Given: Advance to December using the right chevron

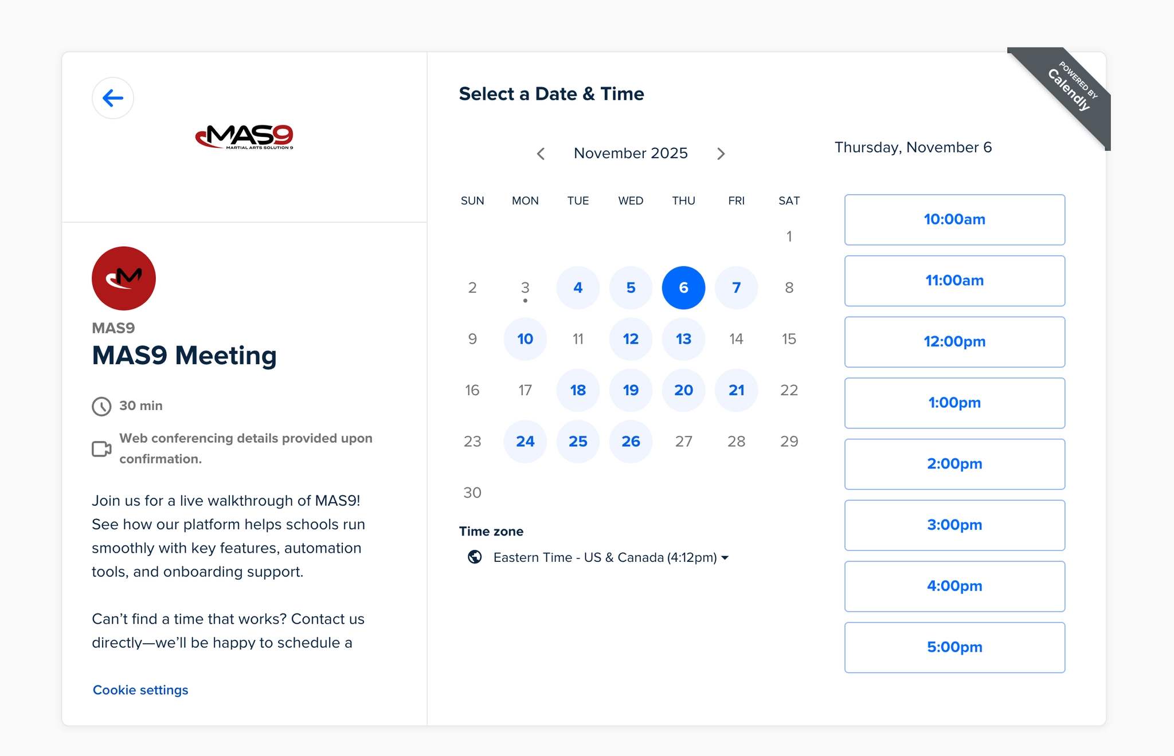Looking at the screenshot, I should [x=721, y=153].
